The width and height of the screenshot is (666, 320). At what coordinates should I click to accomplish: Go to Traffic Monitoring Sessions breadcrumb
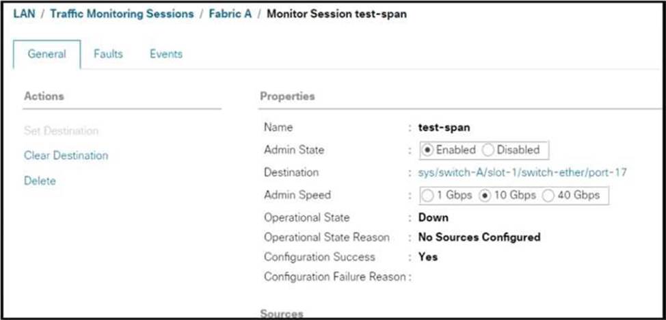tap(122, 14)
